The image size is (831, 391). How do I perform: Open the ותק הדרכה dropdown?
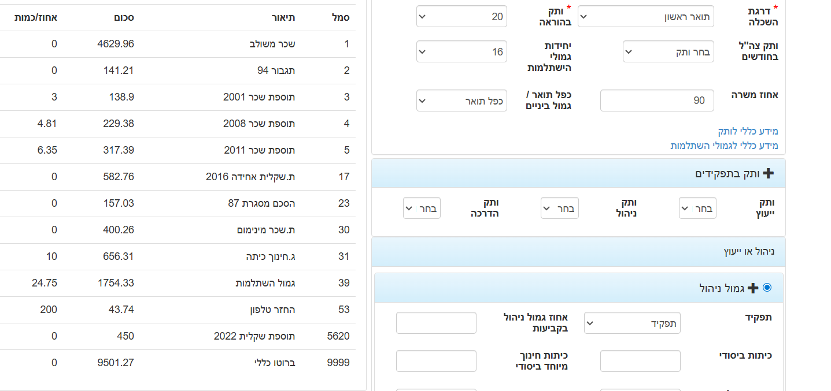click(x=422, y=208)
